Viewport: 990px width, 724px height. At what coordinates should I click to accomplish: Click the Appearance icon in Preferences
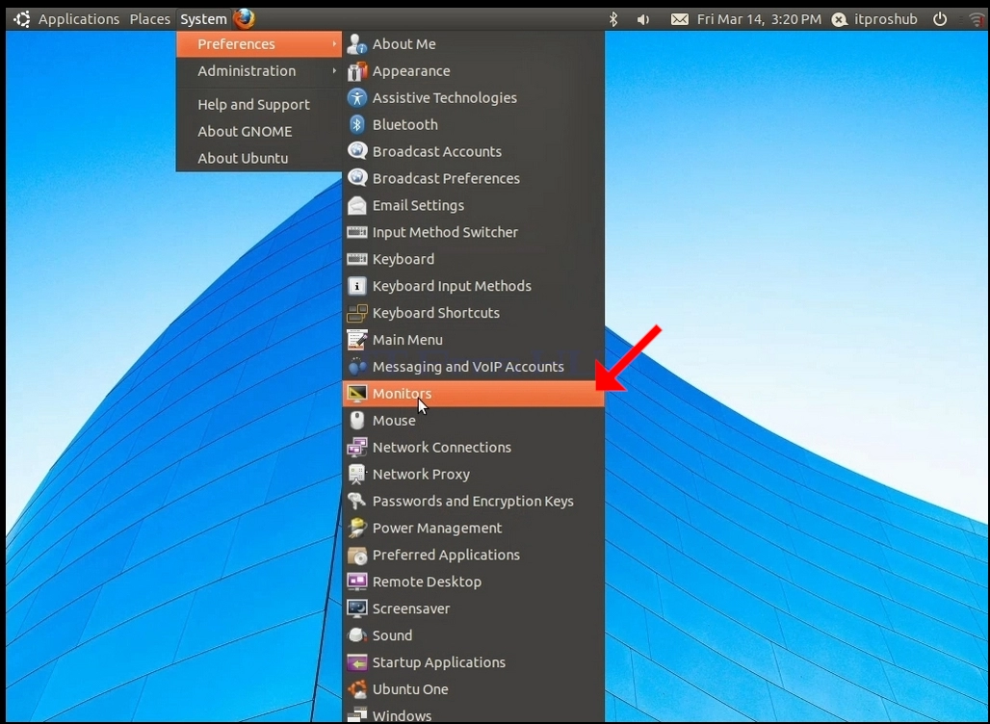[x=356, y=71]
